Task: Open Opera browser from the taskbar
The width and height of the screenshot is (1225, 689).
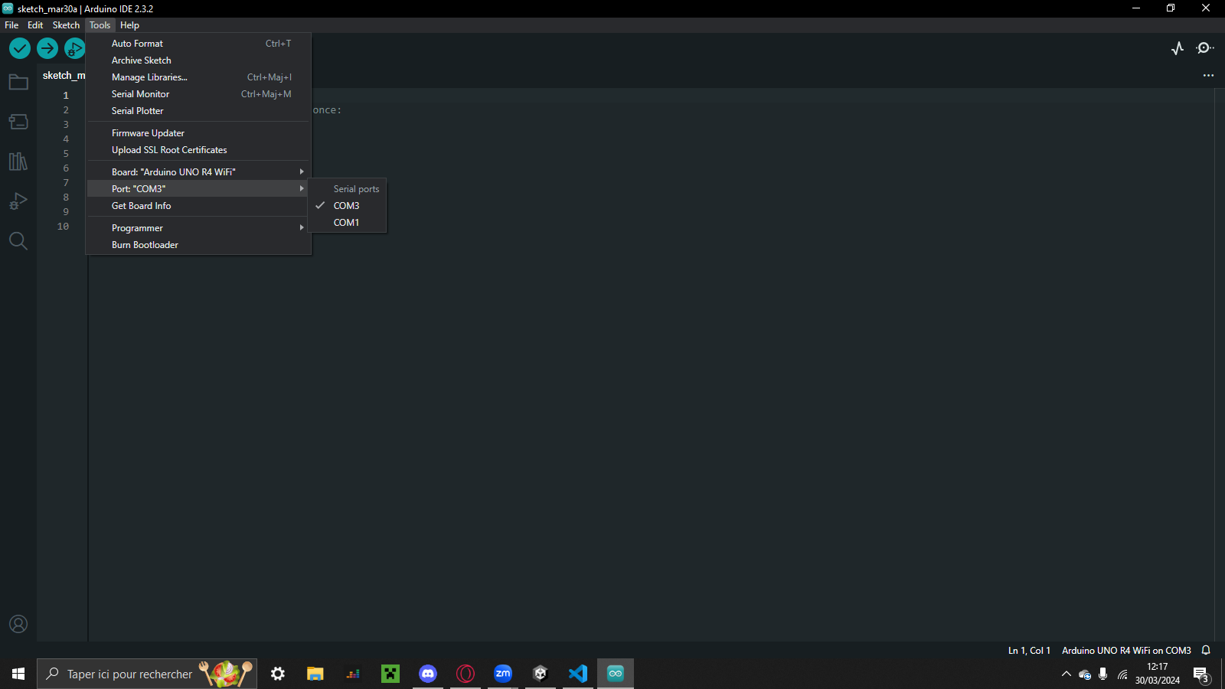Action: point(465,674)
